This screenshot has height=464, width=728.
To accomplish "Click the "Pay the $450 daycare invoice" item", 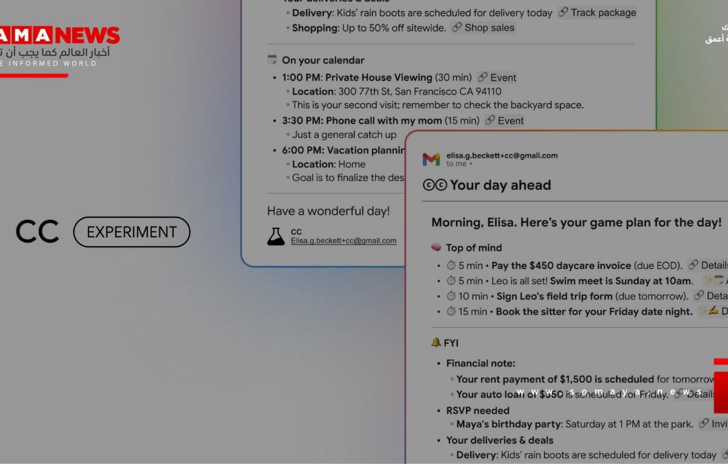I will point(561,266).
